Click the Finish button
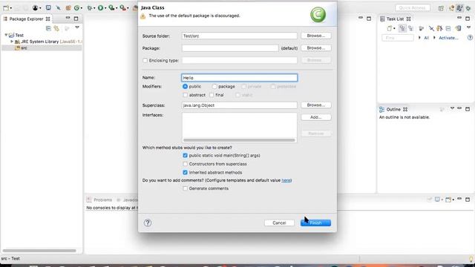 pyautogui.click(x=315, y=222)
